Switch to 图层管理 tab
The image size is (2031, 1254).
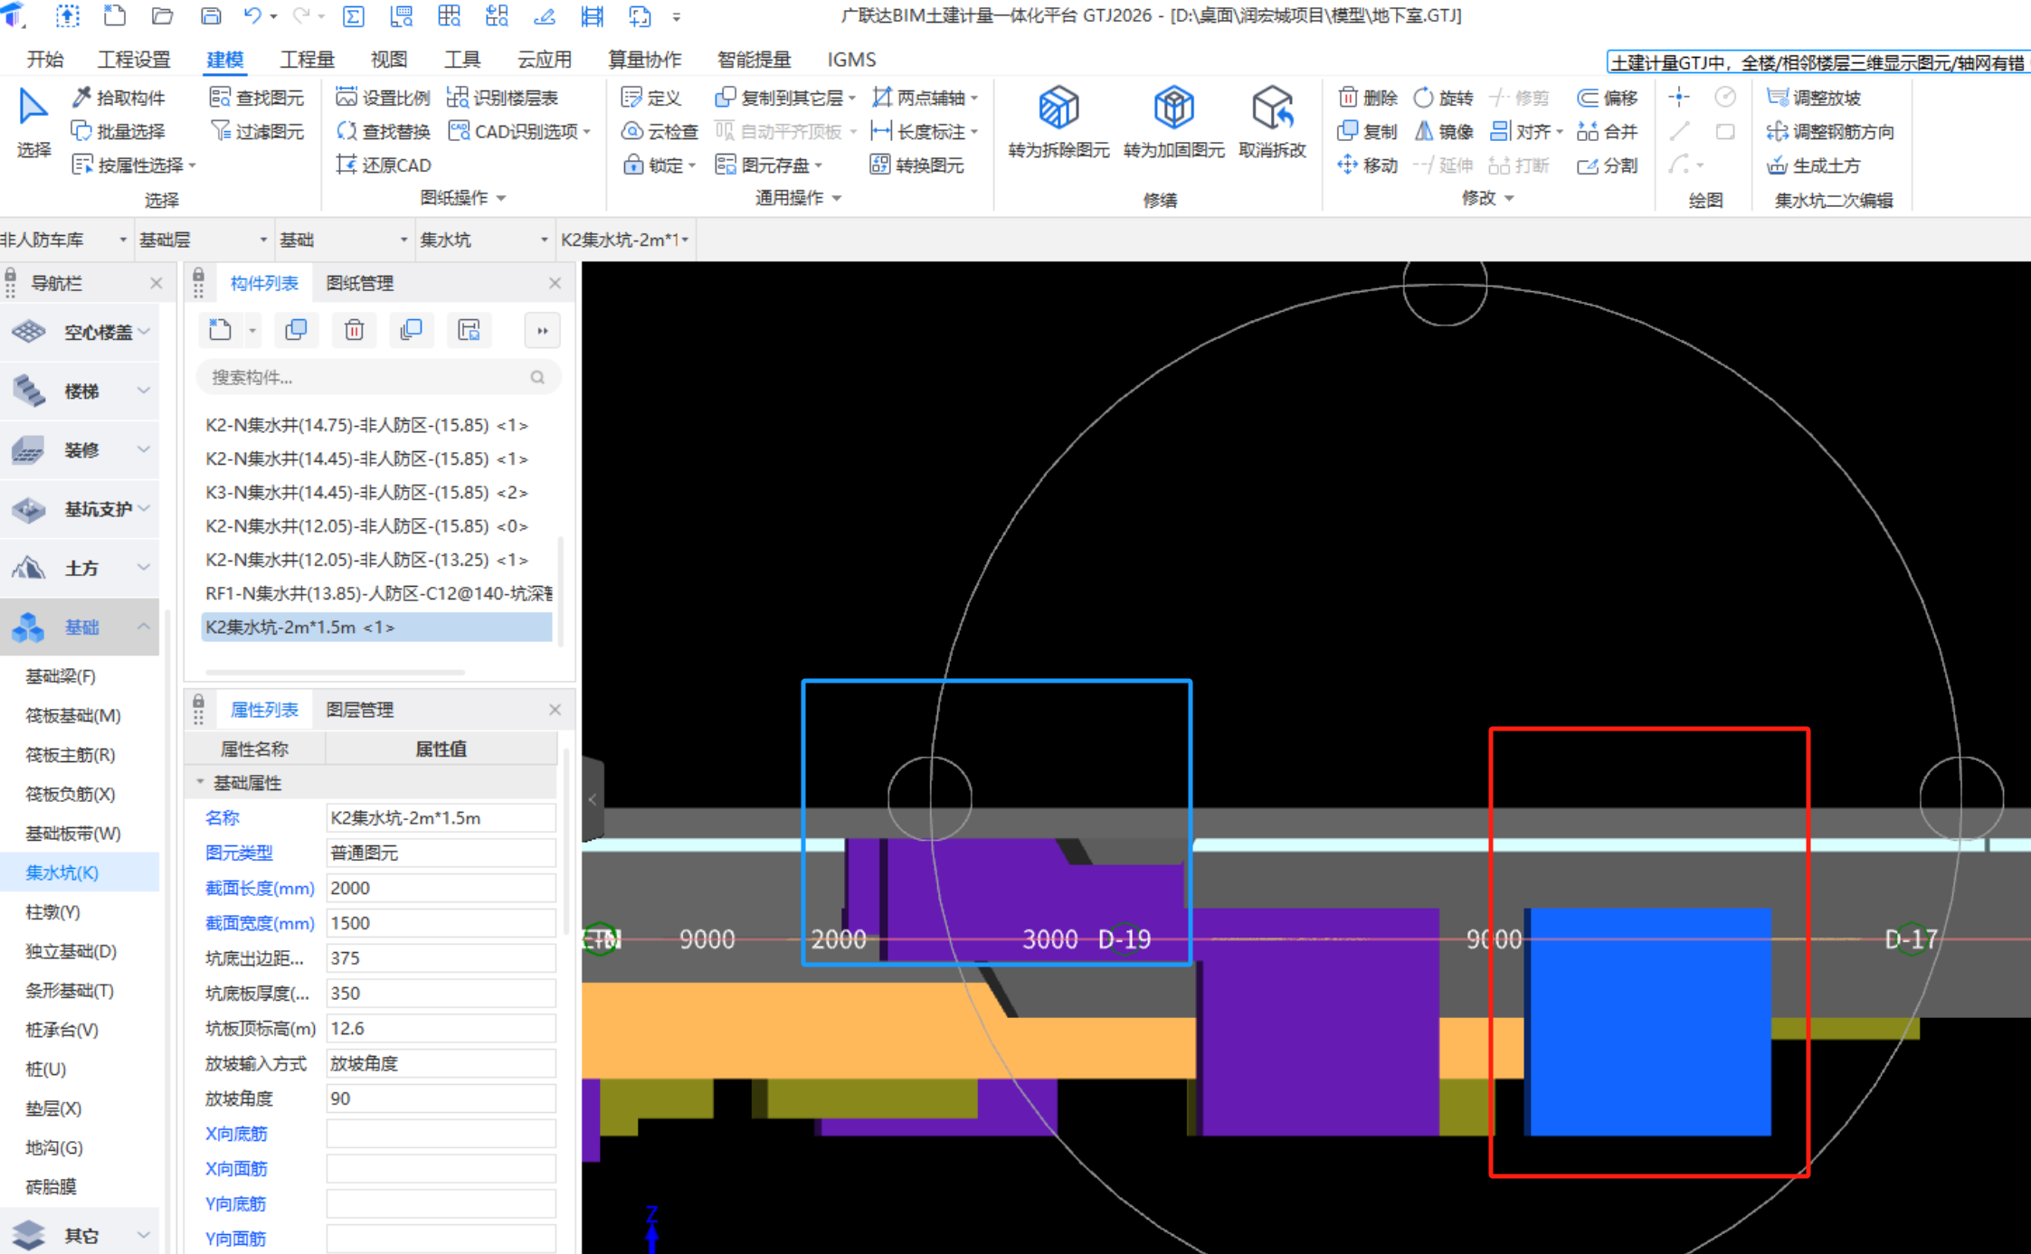(x=359, y=710)
